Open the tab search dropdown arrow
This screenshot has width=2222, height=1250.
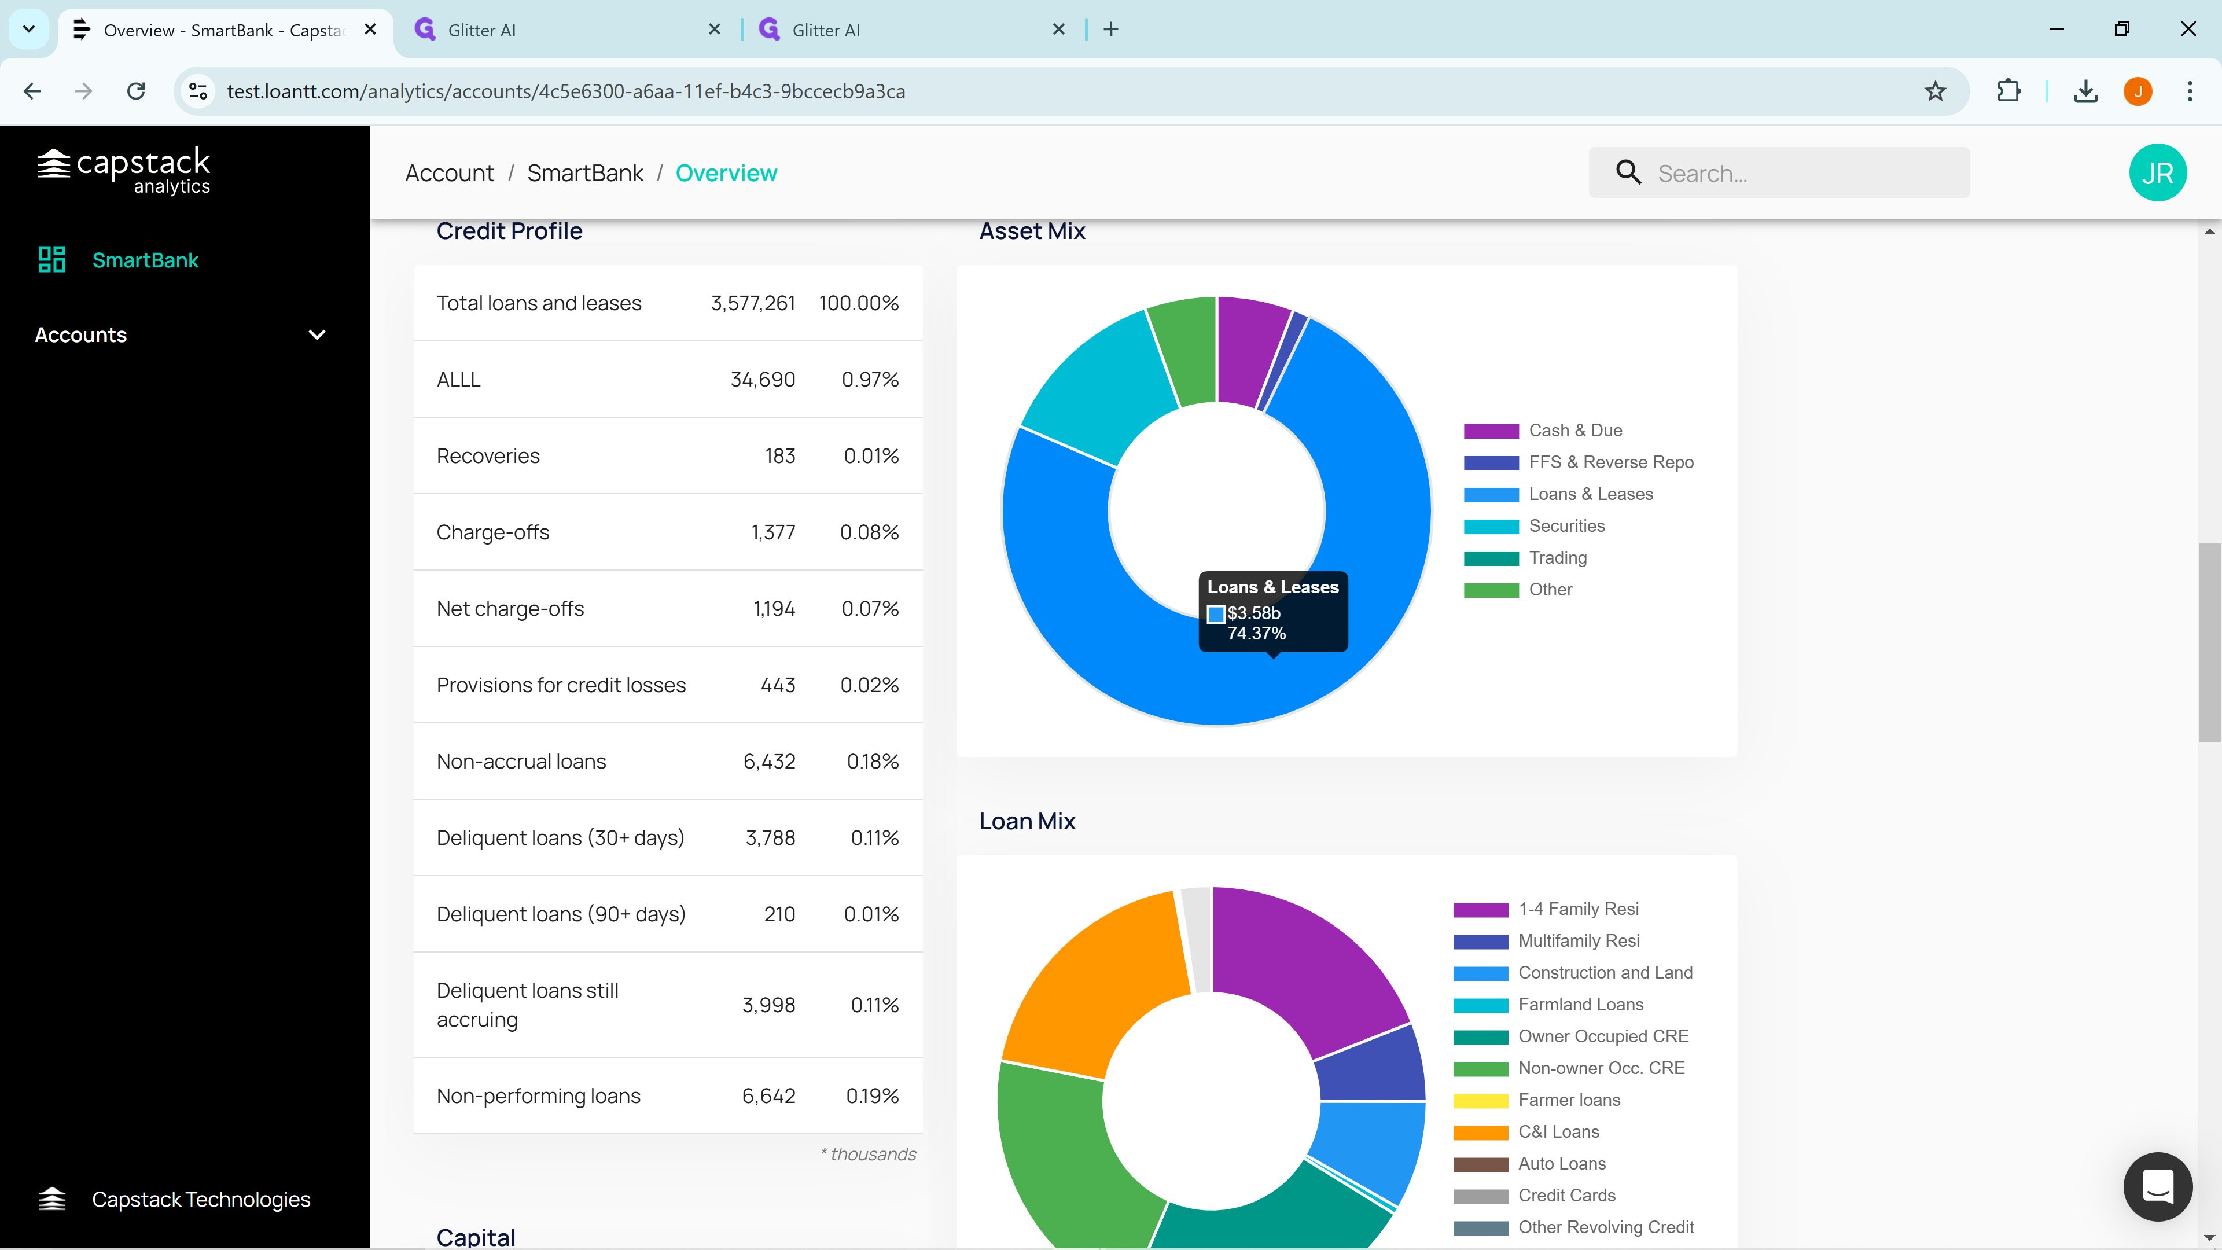(28, 30)
